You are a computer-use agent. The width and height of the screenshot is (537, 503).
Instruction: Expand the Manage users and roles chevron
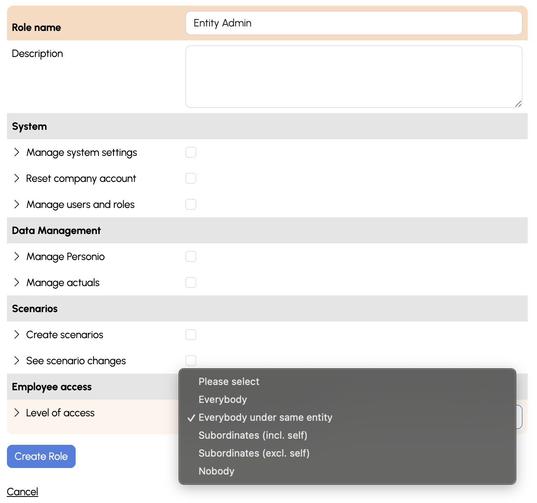[17, 204]
